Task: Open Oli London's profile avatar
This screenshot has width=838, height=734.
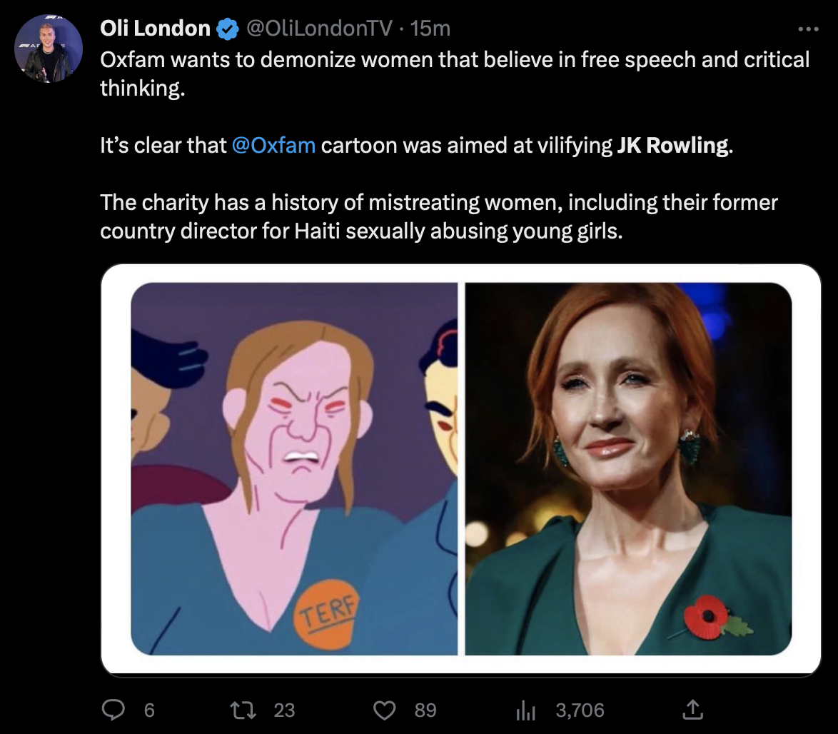Action: pos(48,49)
